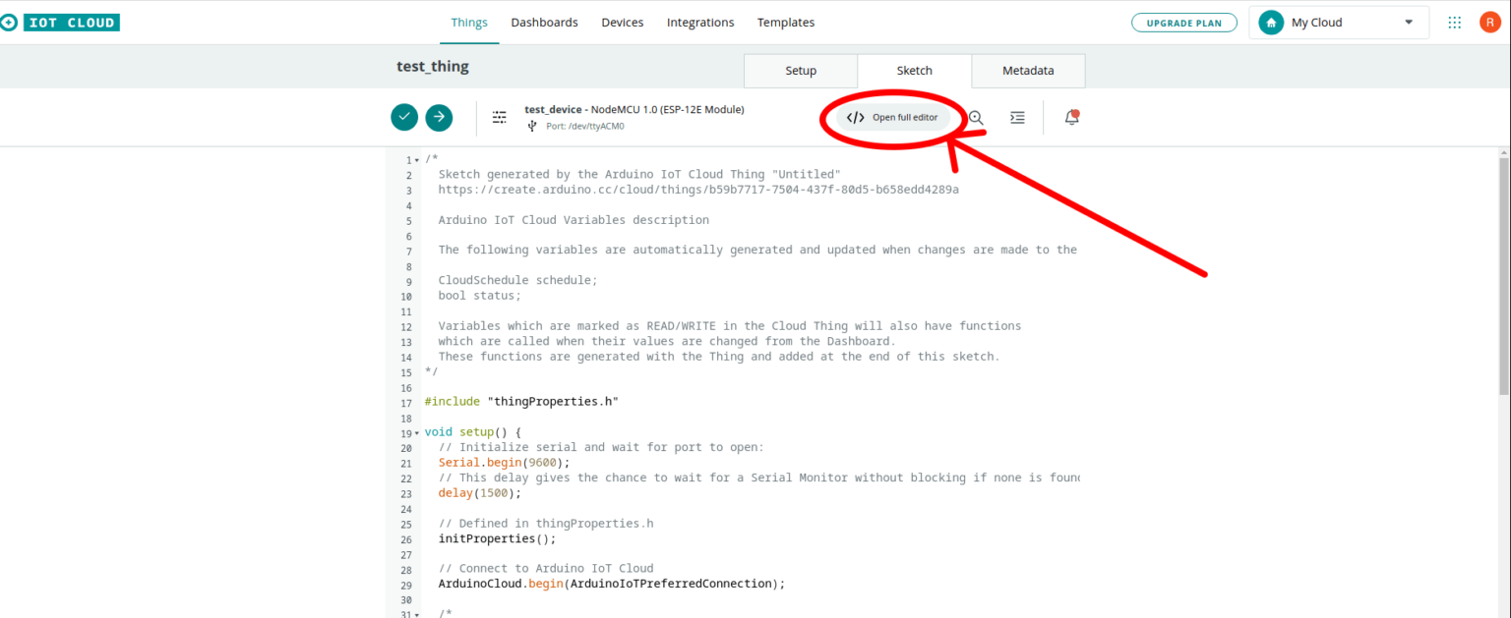The height and width of the screenshot is (618, 1511).
Task: Click the Verify sketch checkmark icon
Action: click(404, 117)
